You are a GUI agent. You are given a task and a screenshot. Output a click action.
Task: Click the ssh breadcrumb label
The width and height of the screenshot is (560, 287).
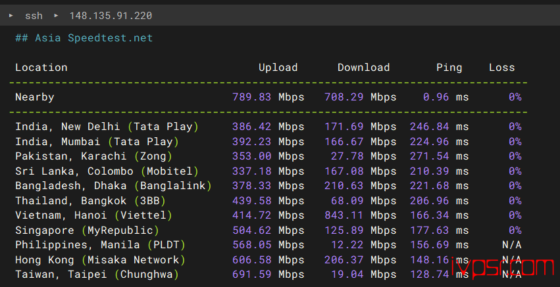tap(34, 16)
